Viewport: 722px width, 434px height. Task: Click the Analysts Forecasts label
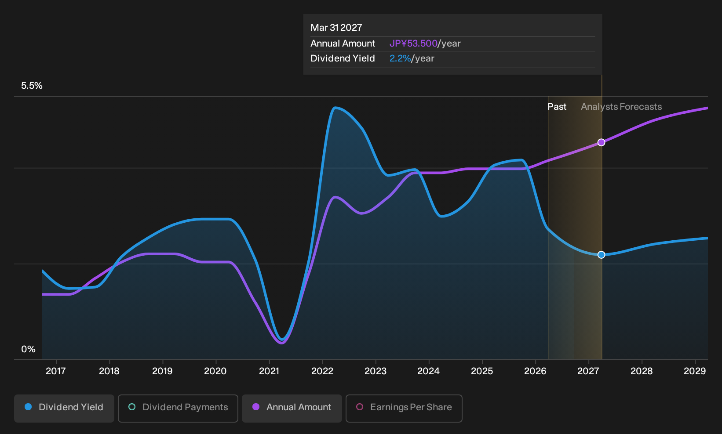click(621, 107)
